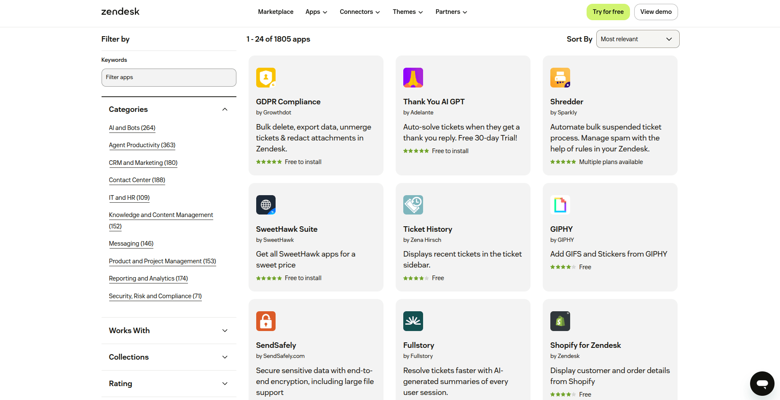The width and height of the screenshot is (780, 400).
Task: Click the SweetHawk Suite globe icon
Action: pos(266,205)
